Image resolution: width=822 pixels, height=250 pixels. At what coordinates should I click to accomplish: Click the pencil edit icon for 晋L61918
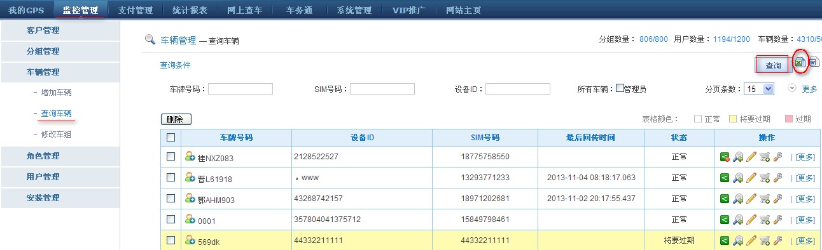[x=751, y=178]
